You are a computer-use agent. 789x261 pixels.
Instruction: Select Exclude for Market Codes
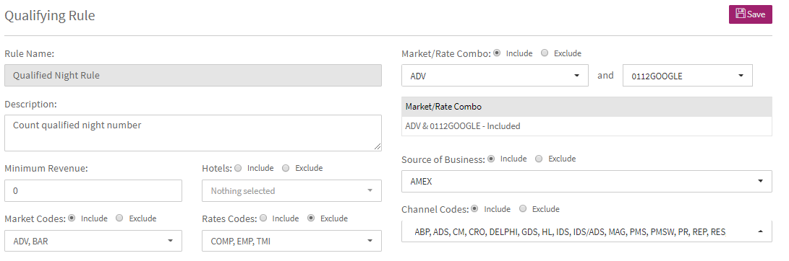click(x=119, y=218)
